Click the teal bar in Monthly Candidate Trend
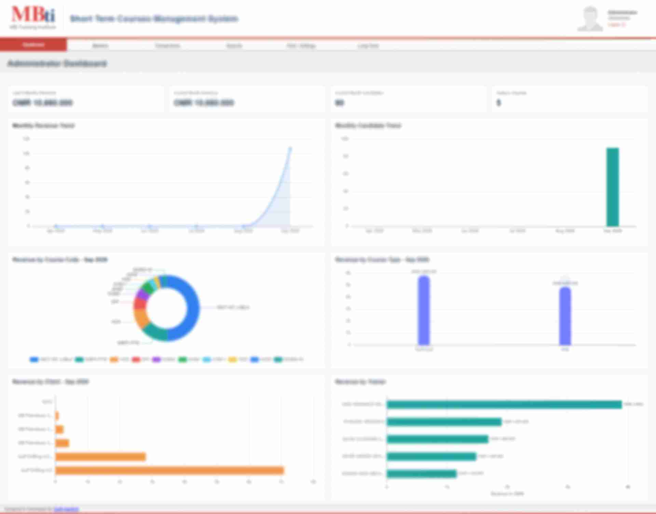Screen dimensions: 656x514 click(613, 187)
